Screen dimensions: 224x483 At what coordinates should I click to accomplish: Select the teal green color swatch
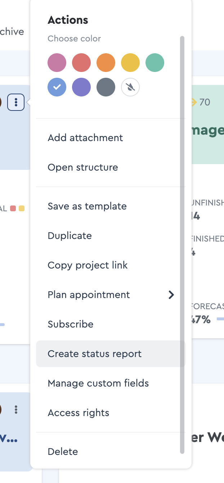click(155, 63)
